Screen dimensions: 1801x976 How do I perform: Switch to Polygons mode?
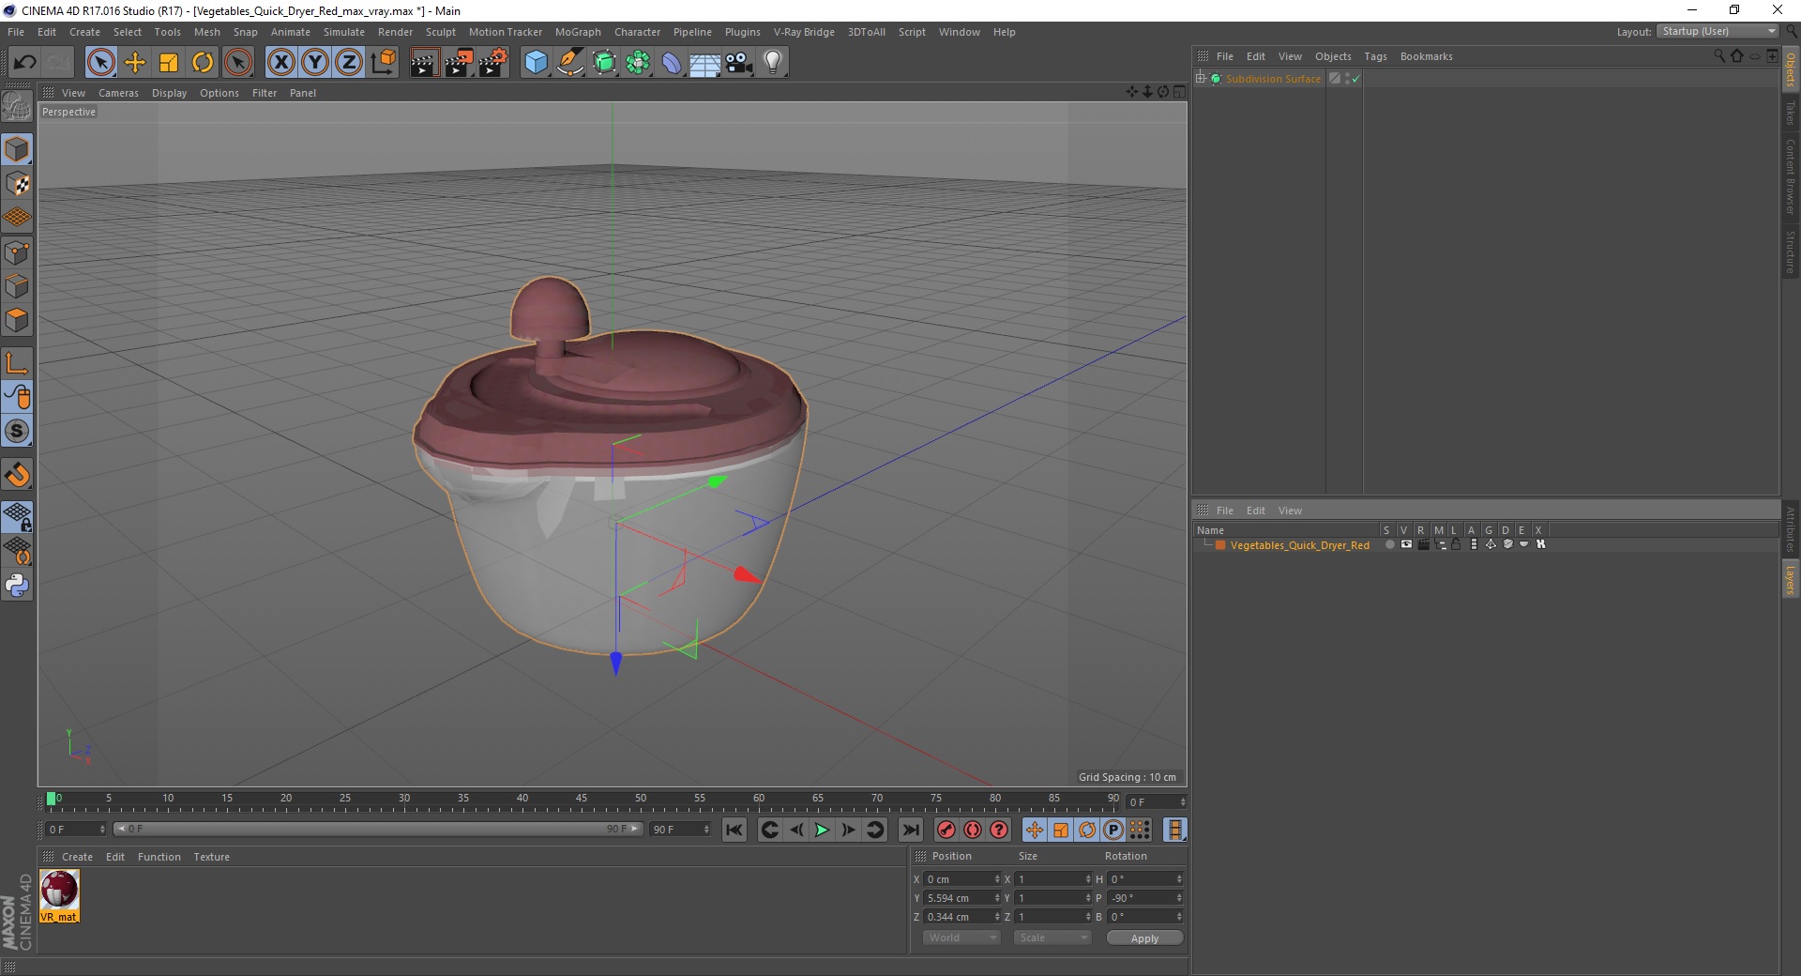point(17,320)
